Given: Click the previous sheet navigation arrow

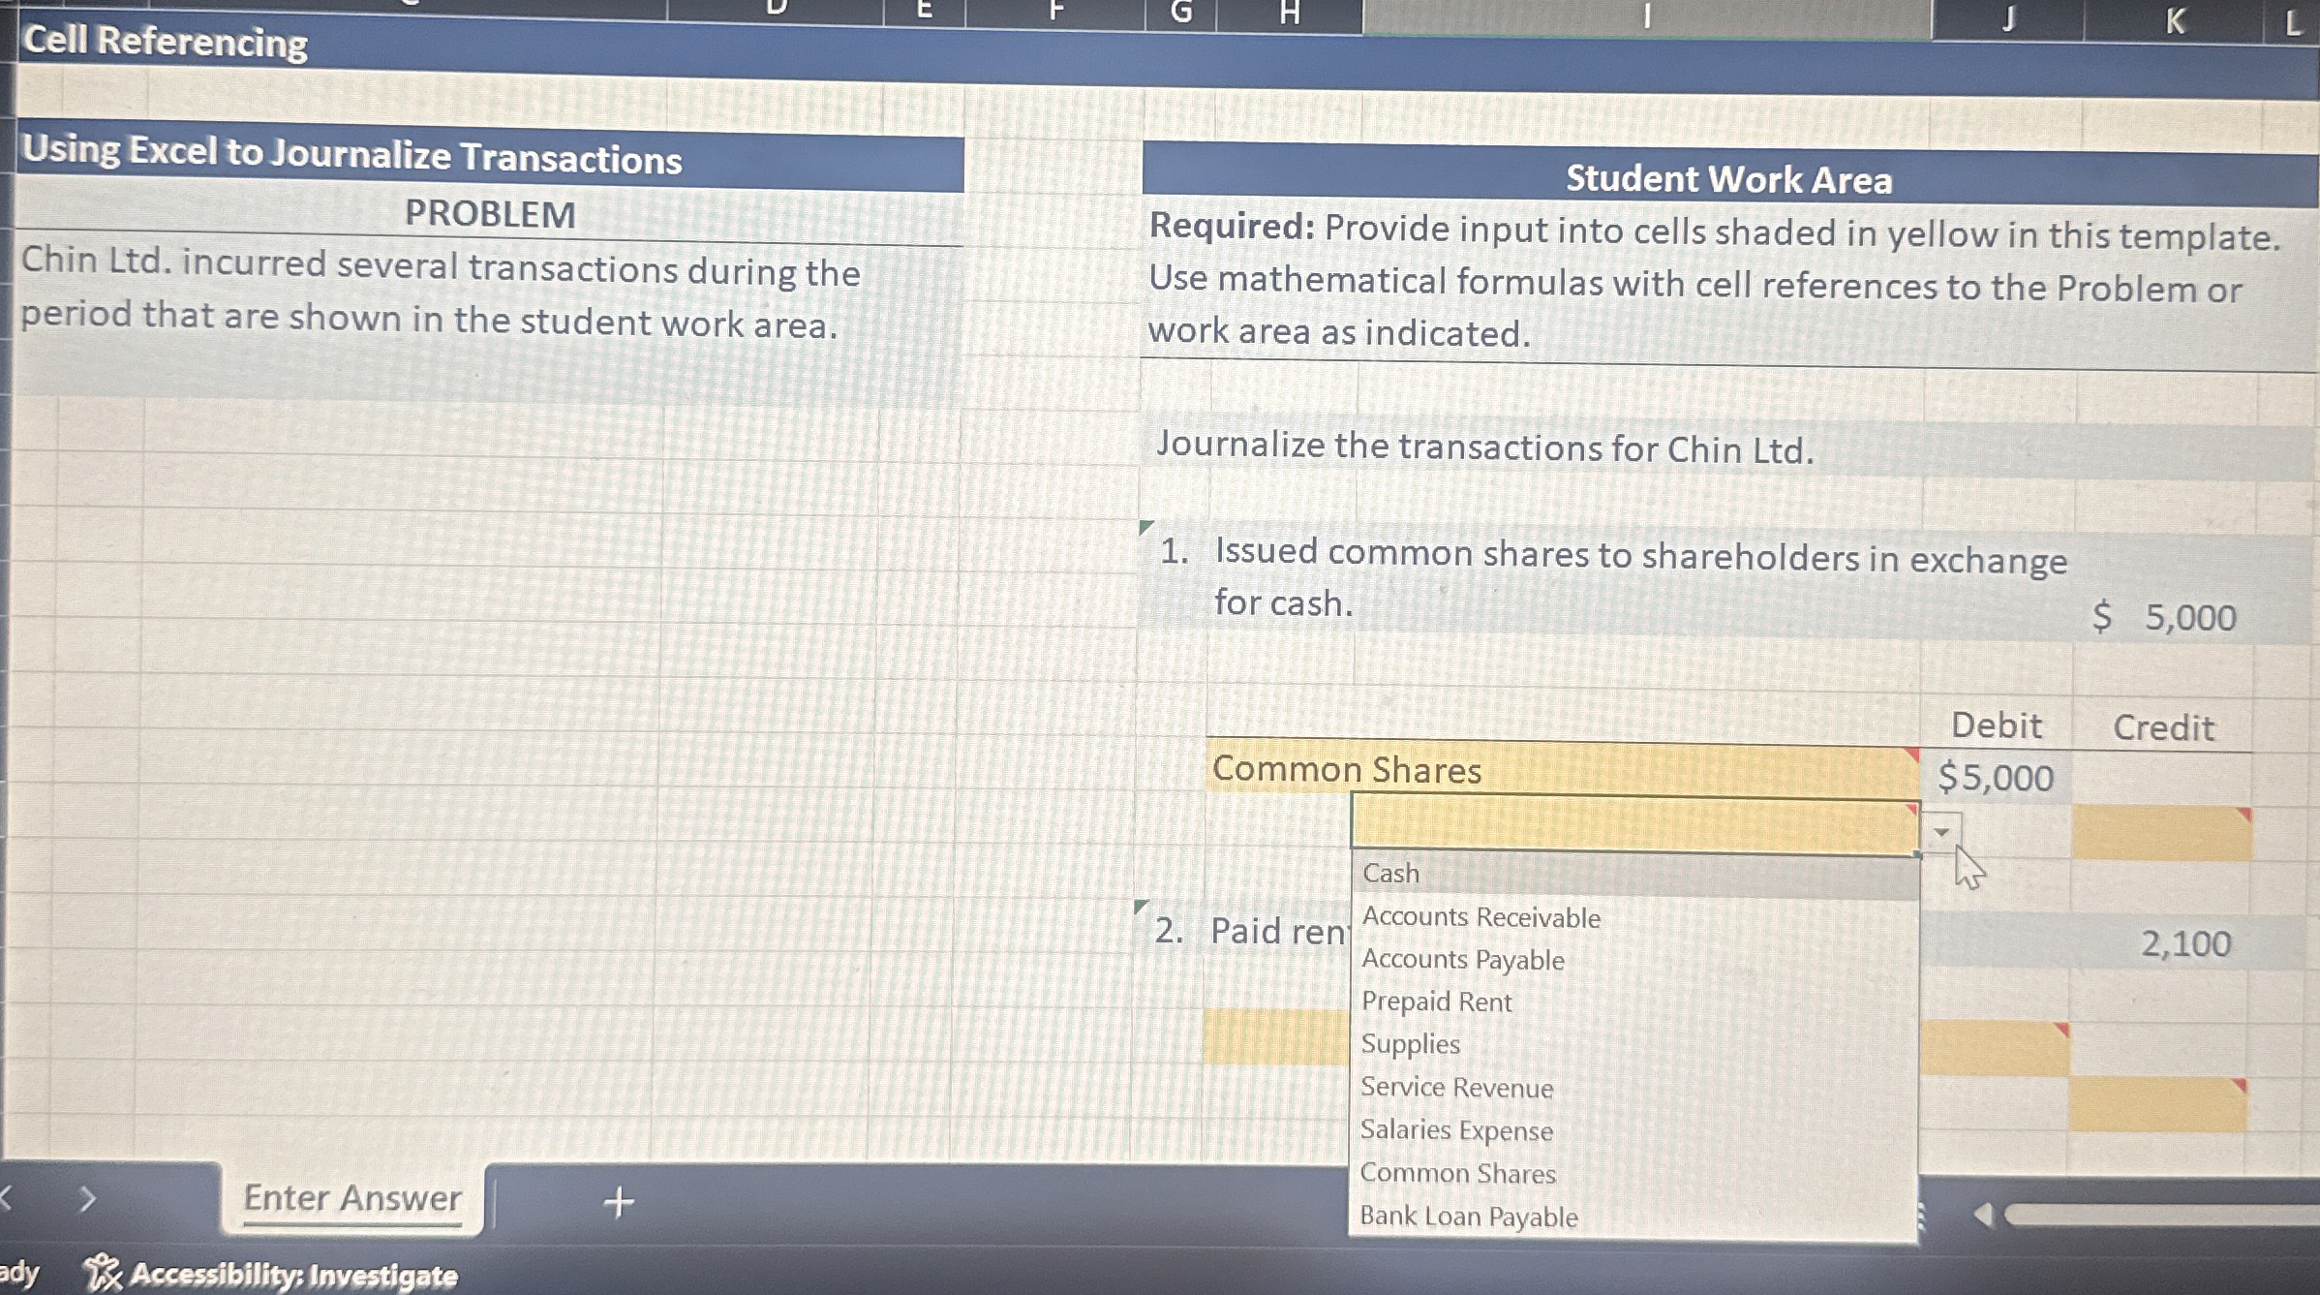Looking at the screenshot, I should point(8,1198).
